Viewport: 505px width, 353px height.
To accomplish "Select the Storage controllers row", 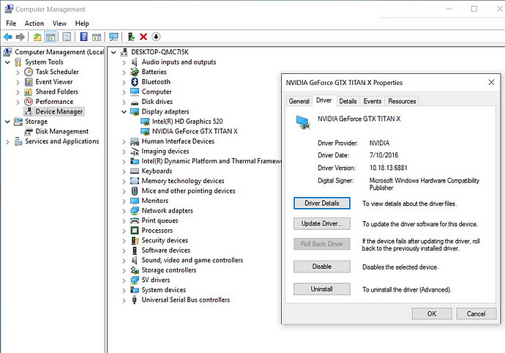I will 169,270.
